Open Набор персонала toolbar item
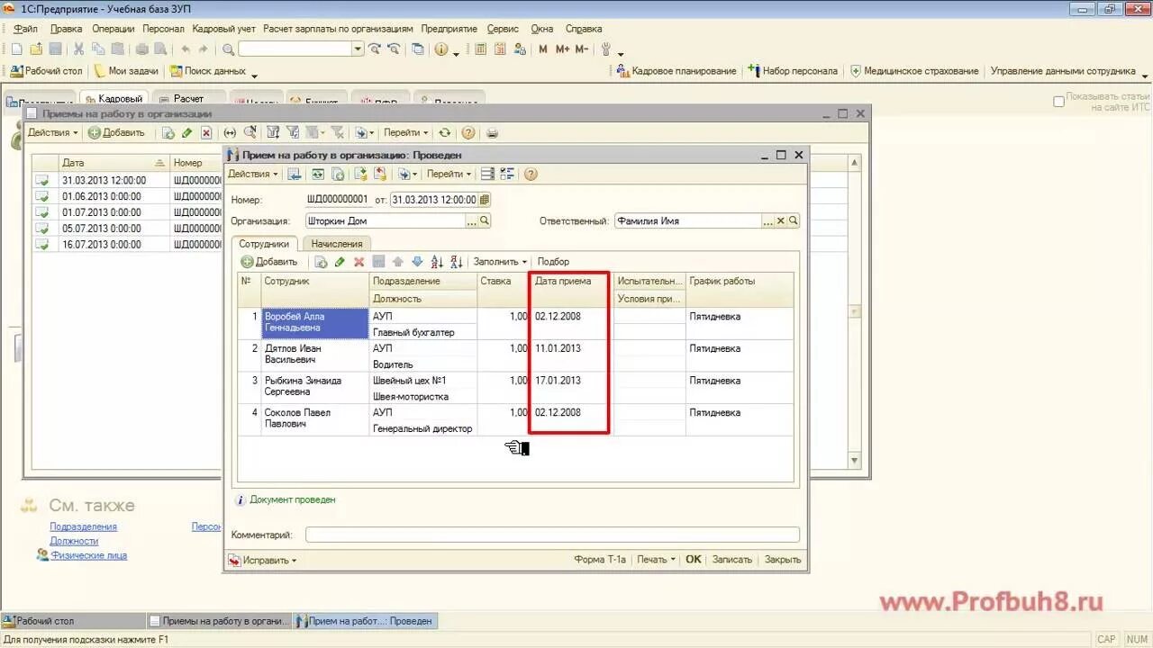Image resolution: width=1153 pixels, height=648 pixels. click(793, 71)
